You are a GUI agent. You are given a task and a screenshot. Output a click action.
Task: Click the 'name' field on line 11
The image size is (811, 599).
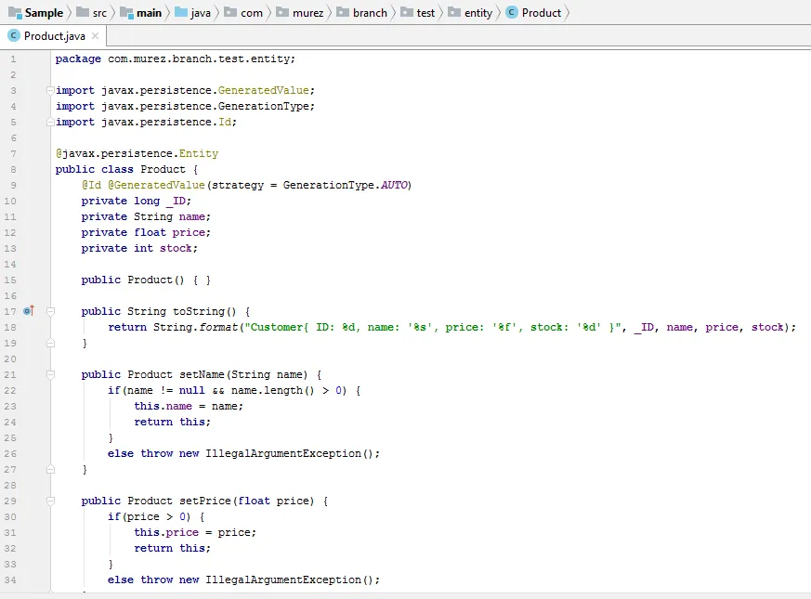click(x=192, y=216)
